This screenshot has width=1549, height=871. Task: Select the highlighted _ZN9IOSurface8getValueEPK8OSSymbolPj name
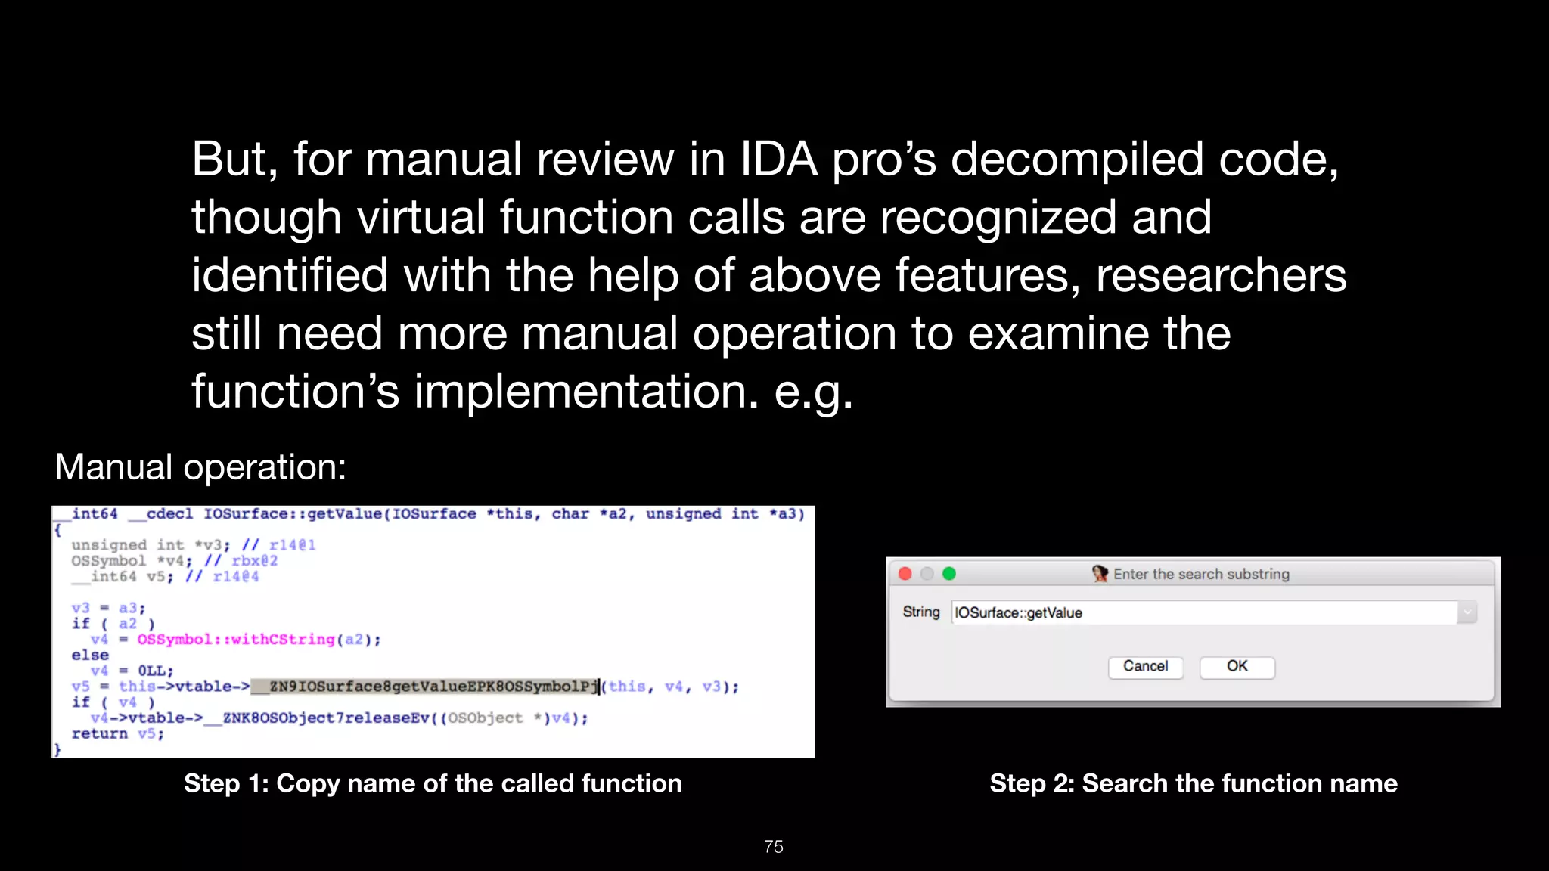pos(425,687)
